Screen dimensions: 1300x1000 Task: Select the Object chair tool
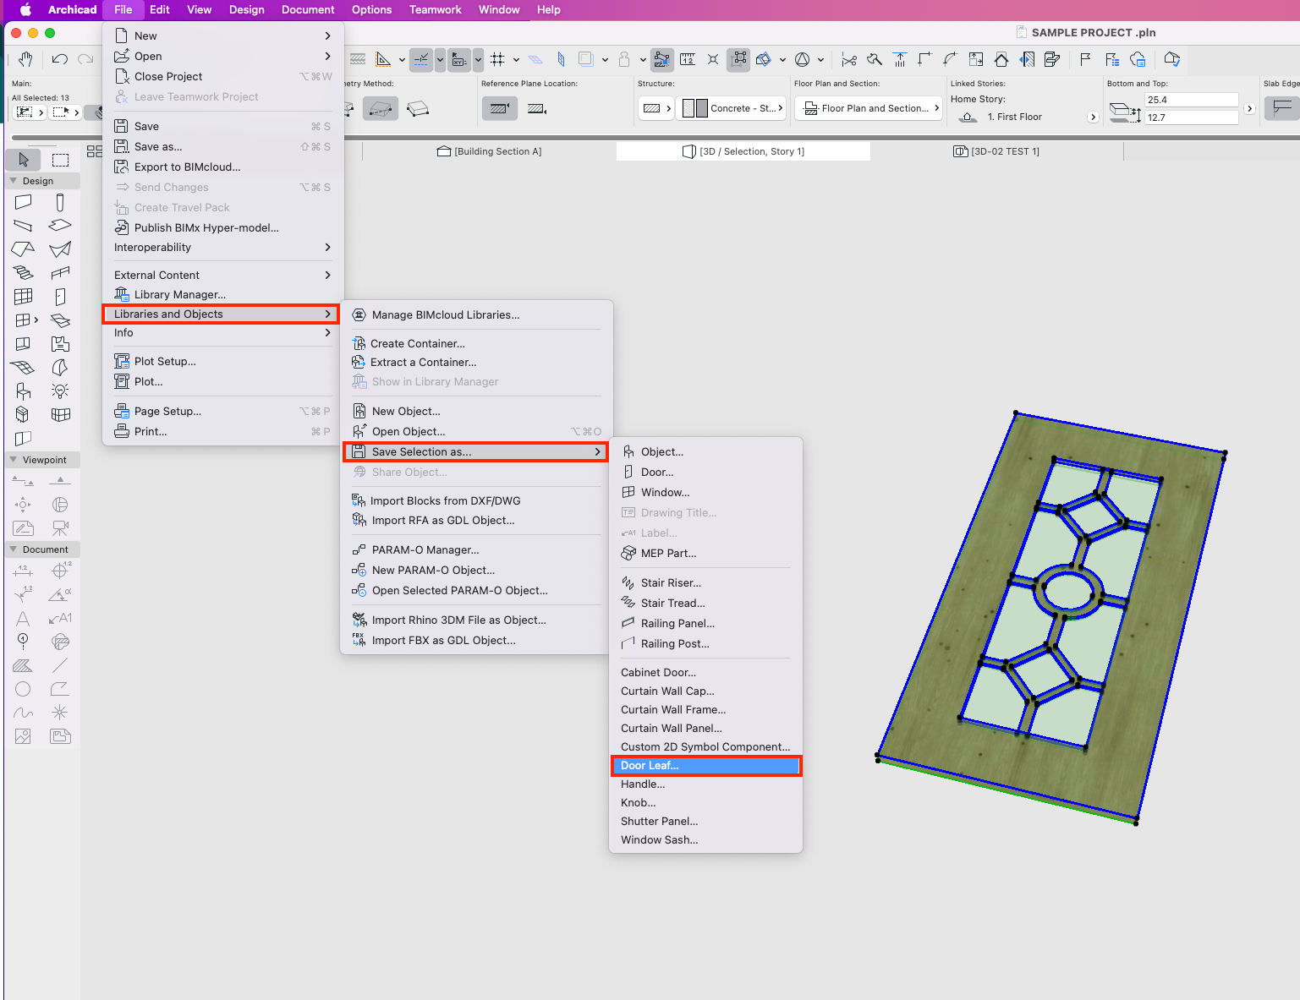24,391
